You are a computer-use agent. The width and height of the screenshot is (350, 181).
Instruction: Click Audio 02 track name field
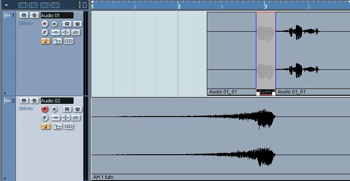[57, 101]
